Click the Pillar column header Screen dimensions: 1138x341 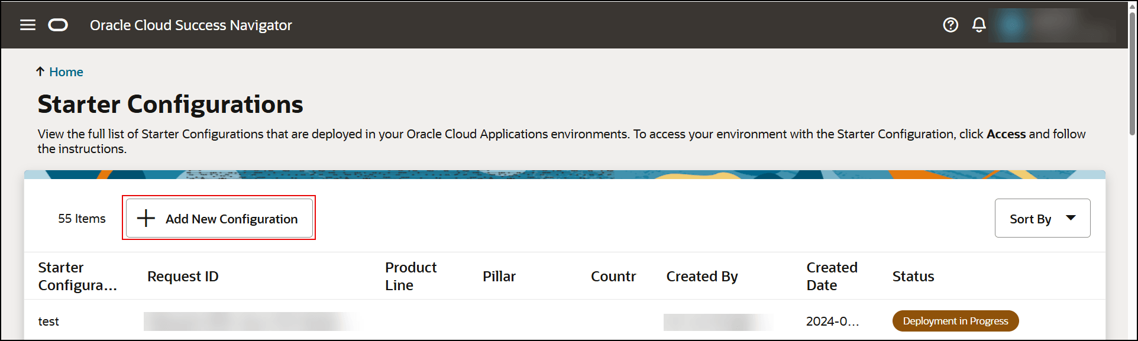pyautogui.click(x=499, y=276)
